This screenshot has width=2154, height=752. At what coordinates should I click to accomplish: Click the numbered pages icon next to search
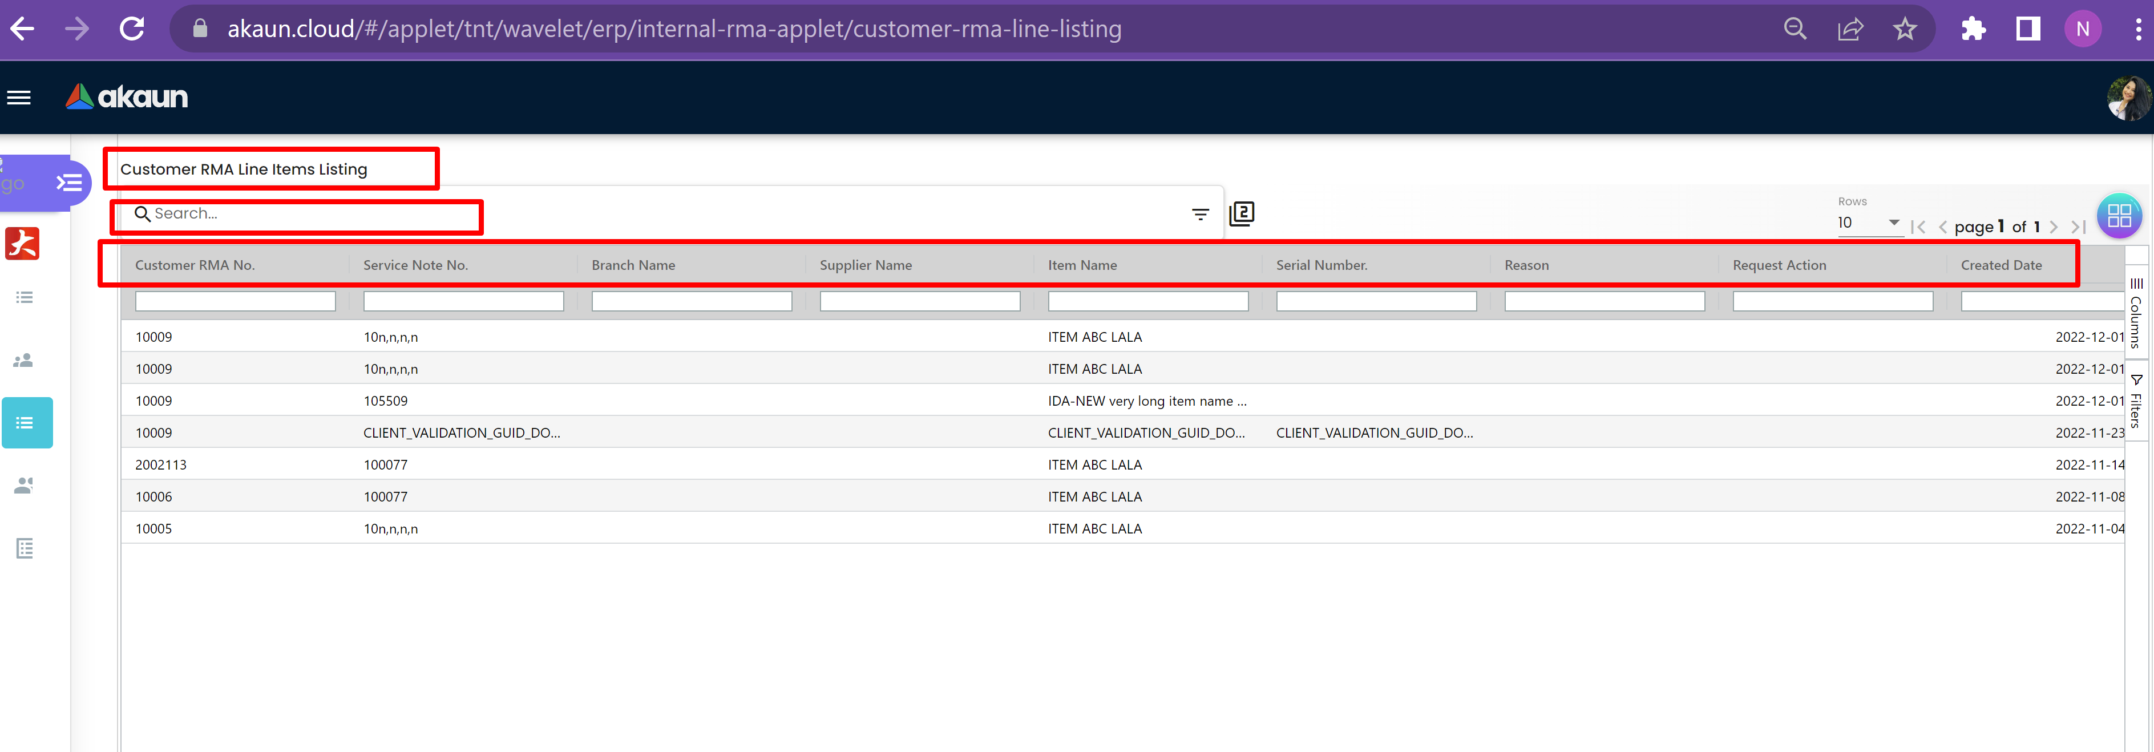tap(1242, 213)
